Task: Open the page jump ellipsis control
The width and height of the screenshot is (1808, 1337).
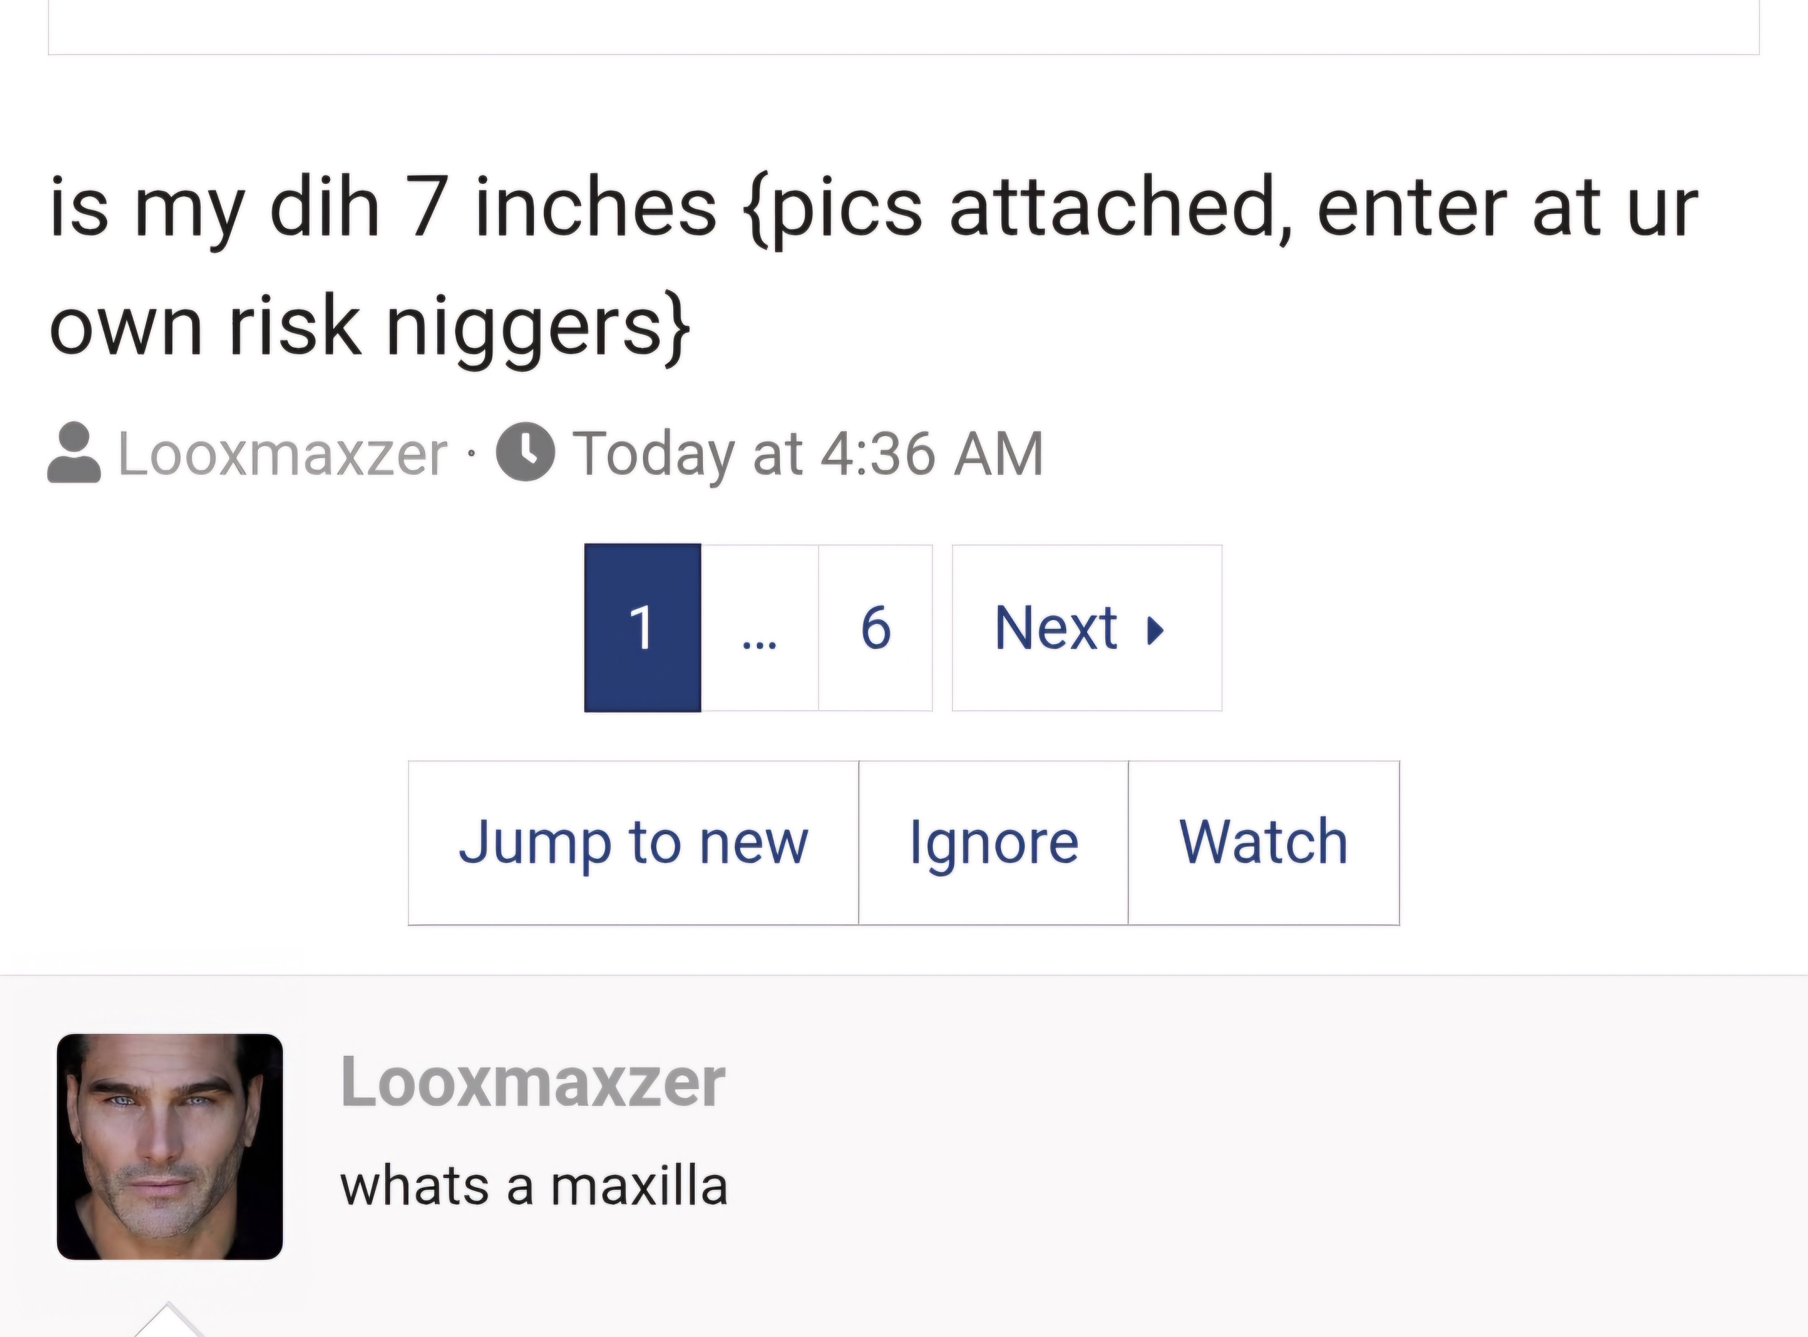Action: (759, 639)
